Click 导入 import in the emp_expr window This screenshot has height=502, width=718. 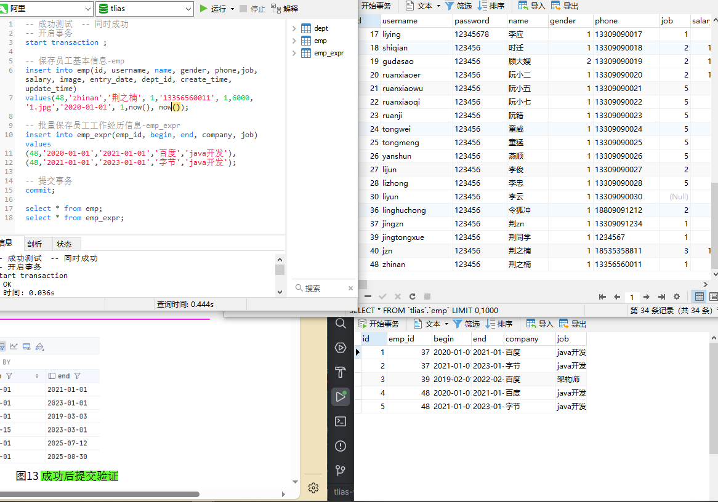[540, 324]
